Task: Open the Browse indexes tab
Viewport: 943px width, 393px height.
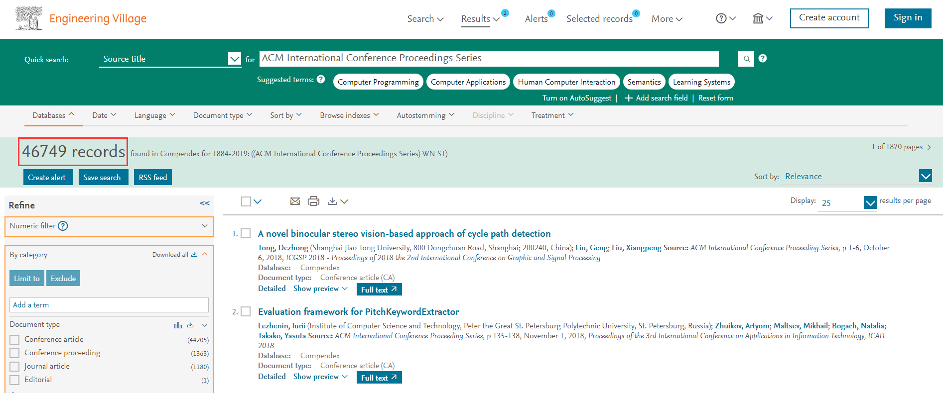Action: [349, 115]
